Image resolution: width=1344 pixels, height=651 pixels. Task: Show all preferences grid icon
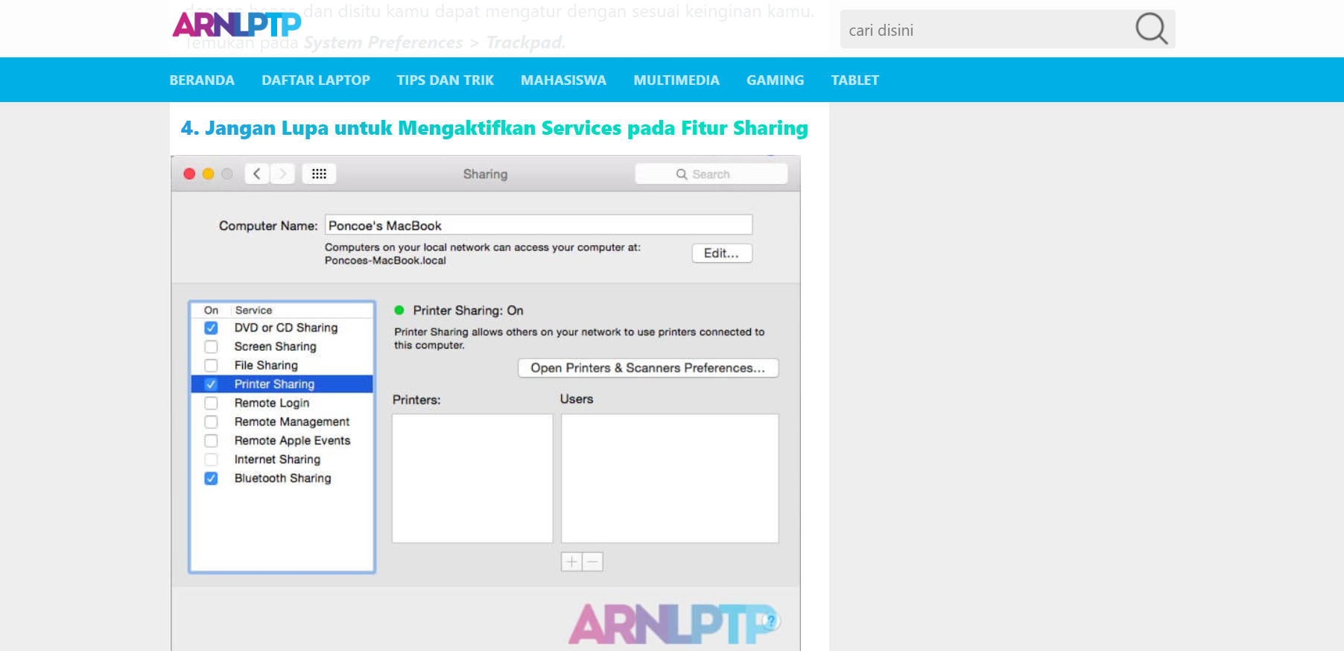319,174
